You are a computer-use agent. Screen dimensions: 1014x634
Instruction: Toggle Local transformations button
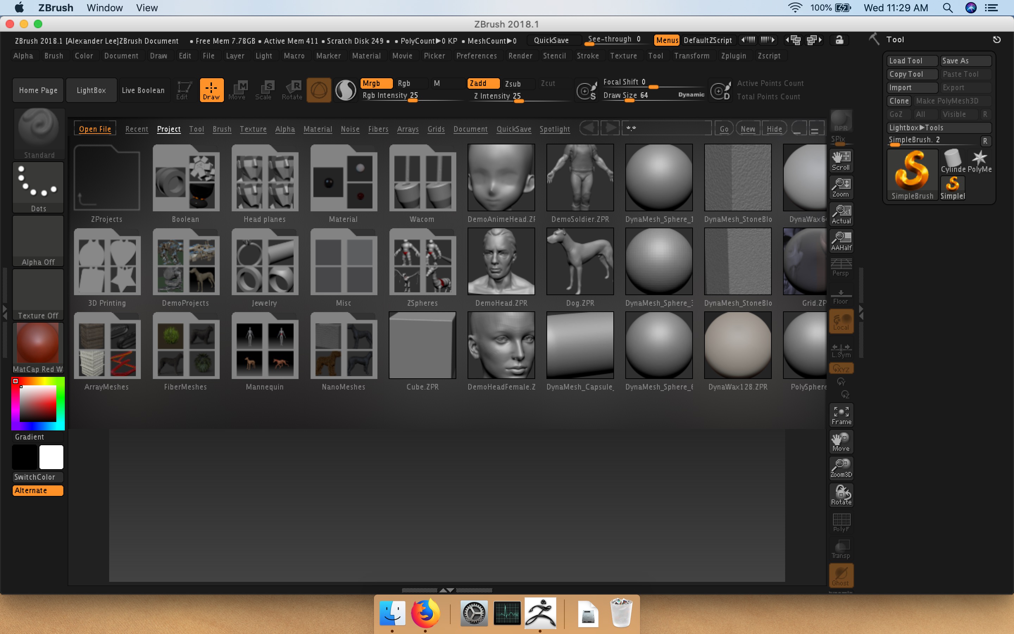point(841,322)
